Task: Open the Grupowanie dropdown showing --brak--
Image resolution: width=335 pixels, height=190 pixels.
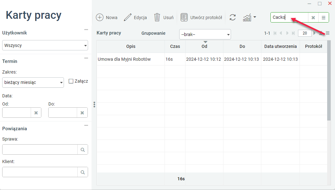Action: click(205, 34)
